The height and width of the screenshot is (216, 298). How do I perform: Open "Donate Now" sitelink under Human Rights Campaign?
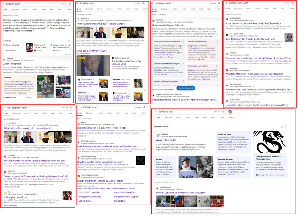coord(120,201)
